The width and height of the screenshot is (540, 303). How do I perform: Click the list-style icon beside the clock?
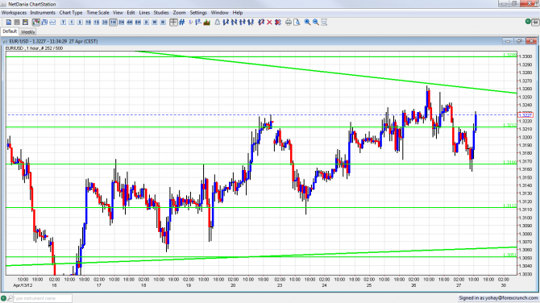click(198, 23)
